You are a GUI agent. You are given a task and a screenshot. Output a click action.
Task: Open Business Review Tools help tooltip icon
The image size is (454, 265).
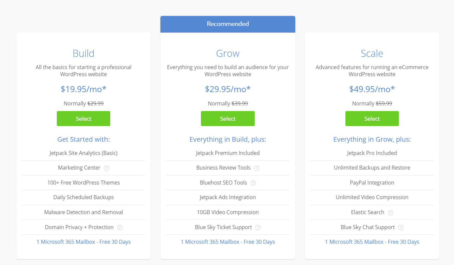[x=257, y=168]
